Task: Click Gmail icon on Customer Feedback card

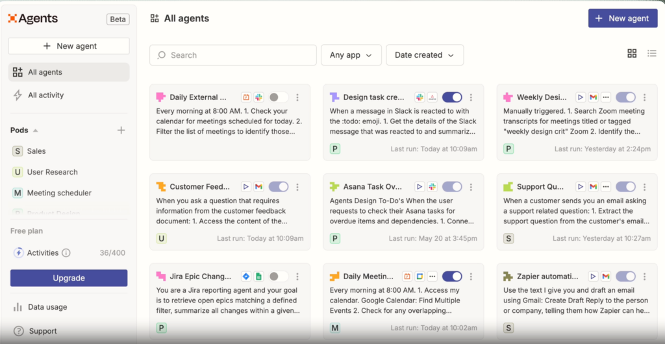Action: point(258,187)
